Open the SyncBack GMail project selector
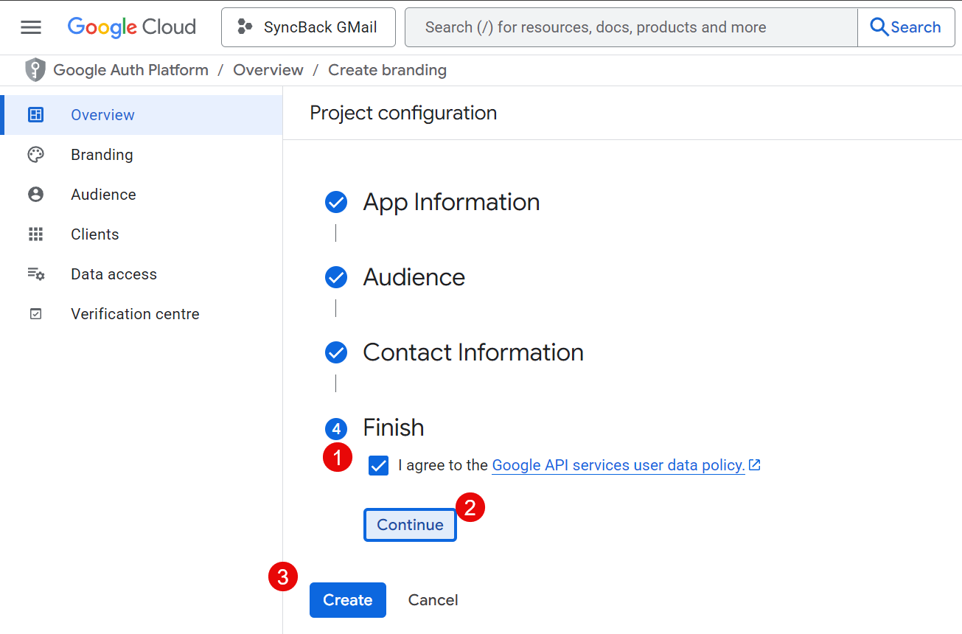 [x=308, y=27]
